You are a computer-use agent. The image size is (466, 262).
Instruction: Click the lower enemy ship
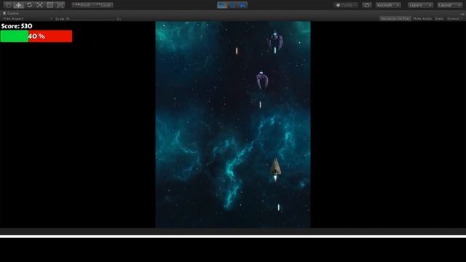262,79
